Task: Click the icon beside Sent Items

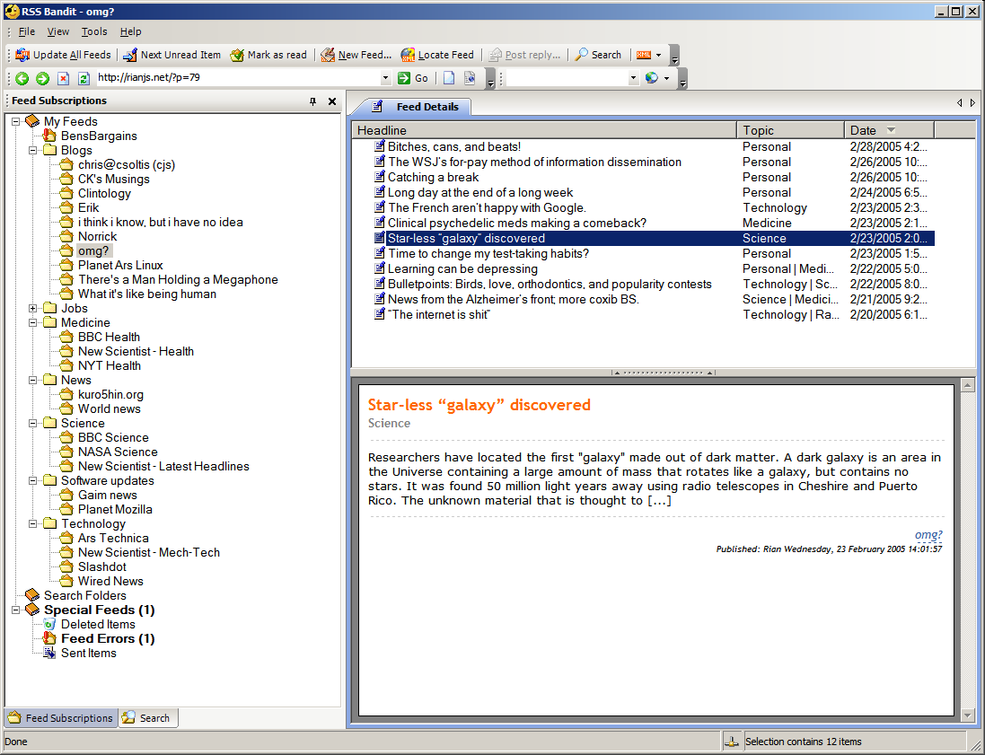Action: point(49,654)
